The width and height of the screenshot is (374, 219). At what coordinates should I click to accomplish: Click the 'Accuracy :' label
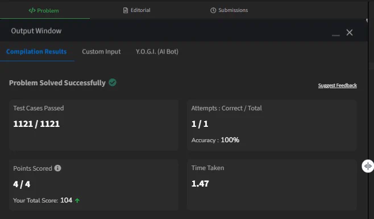pyautogui.click(x=205, y=140)
